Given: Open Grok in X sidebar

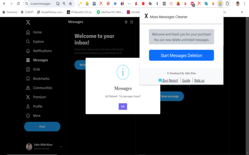Looking at the screenshot, I should coord(33,69).
